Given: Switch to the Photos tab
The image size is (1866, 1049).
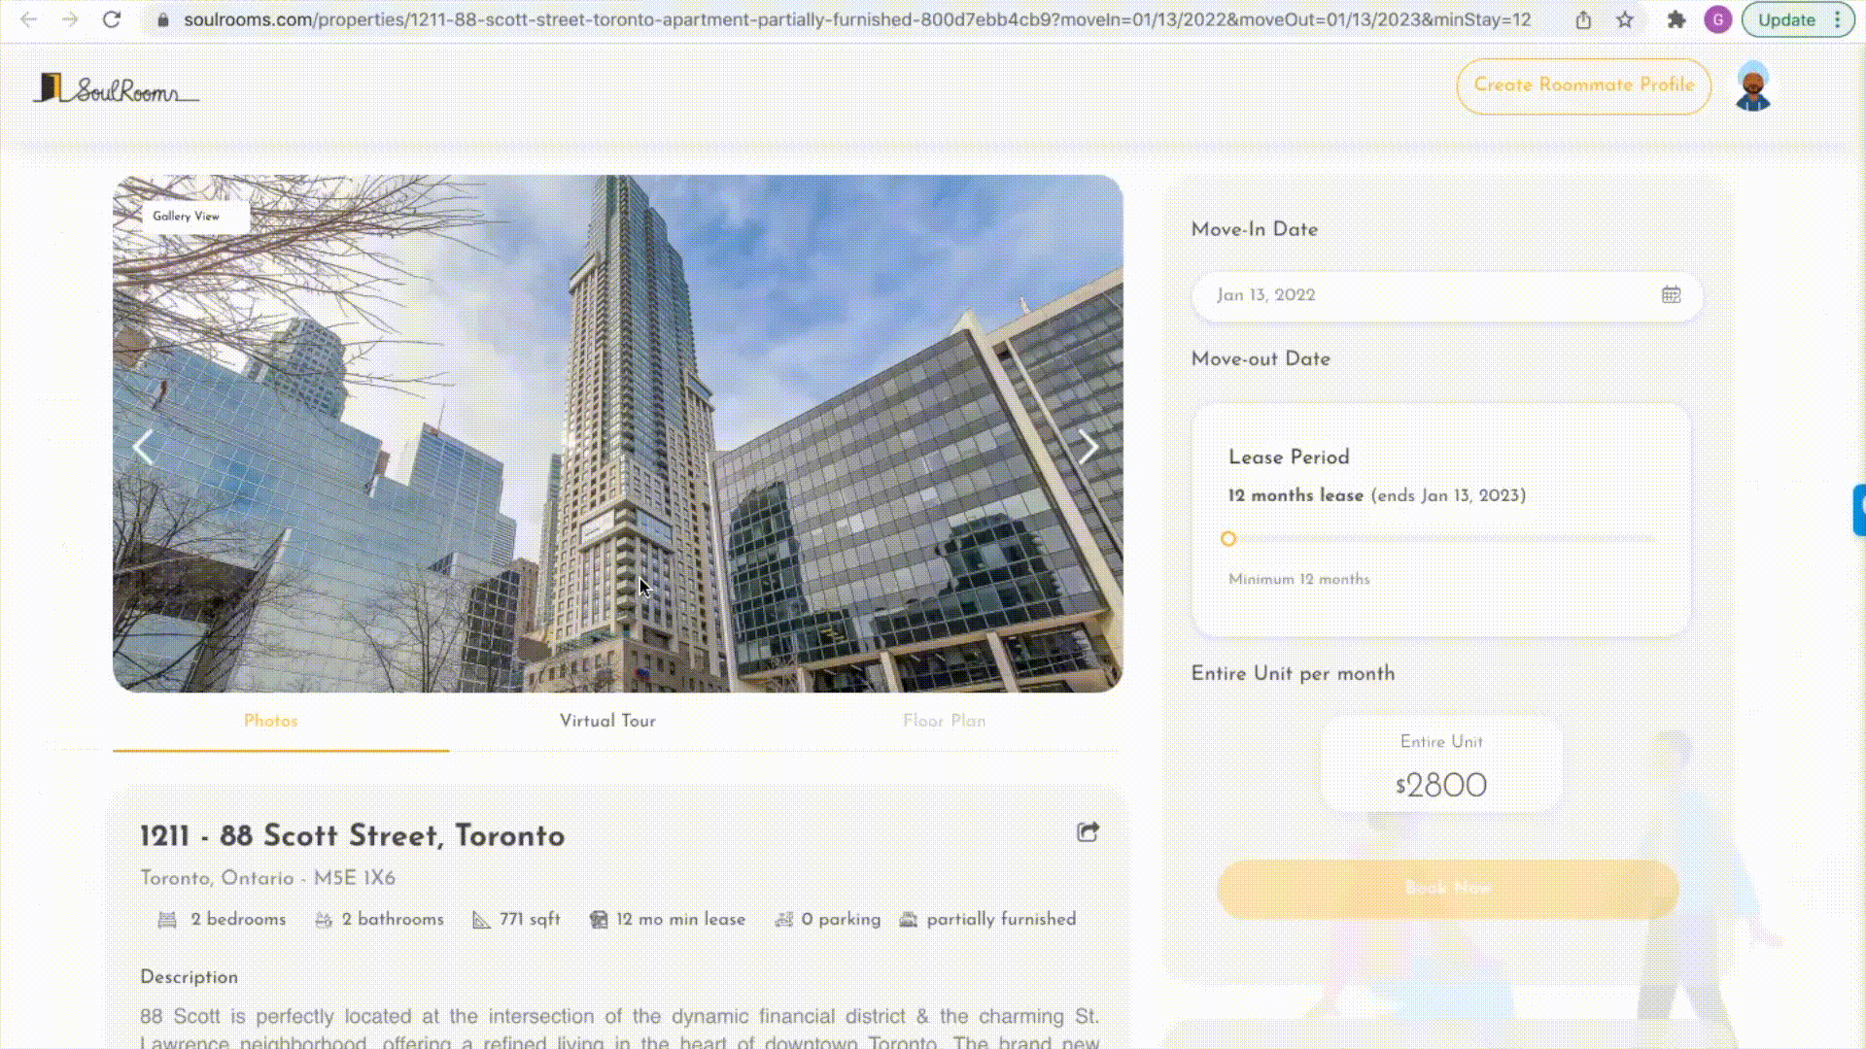Looking at the screenshot, I should pyautogui.click(x=270, y=721).
